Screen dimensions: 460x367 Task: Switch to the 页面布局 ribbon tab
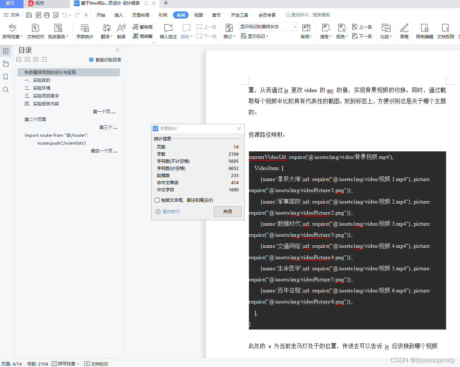[x=141, y=15]
